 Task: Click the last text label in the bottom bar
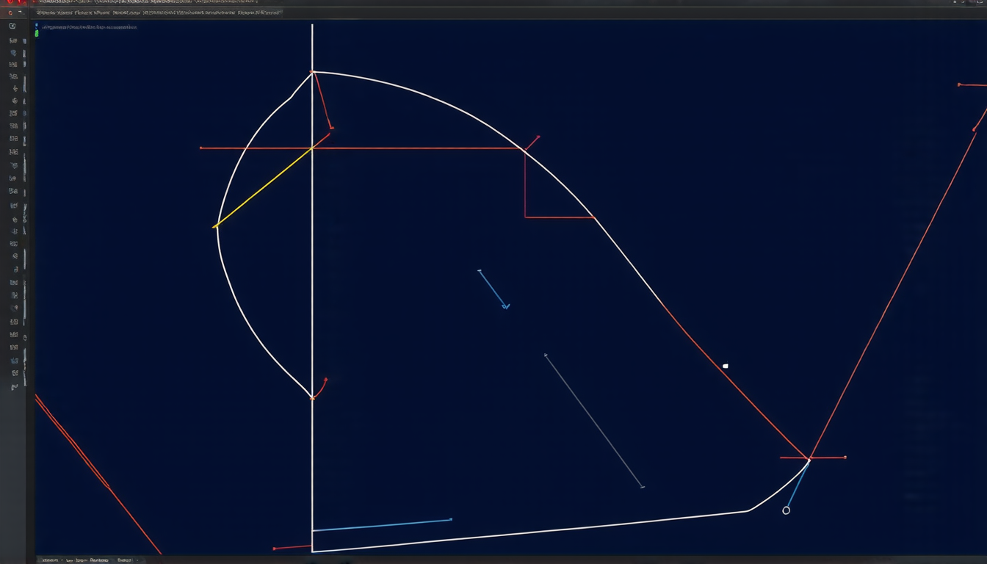[123, 560]
